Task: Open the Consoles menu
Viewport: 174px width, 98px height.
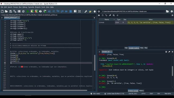Action: coord(31,7)
